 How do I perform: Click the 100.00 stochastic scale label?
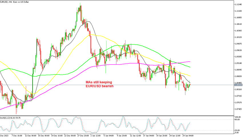[238, 117]
